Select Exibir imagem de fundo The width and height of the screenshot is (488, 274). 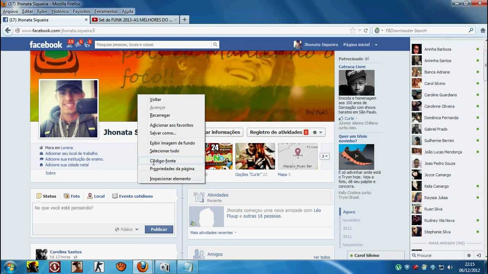(x=171, y=143)
